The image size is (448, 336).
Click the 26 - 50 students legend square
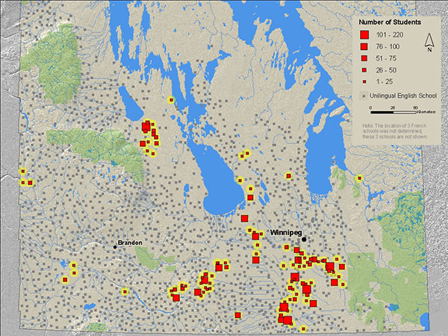(x=364, y=69)
